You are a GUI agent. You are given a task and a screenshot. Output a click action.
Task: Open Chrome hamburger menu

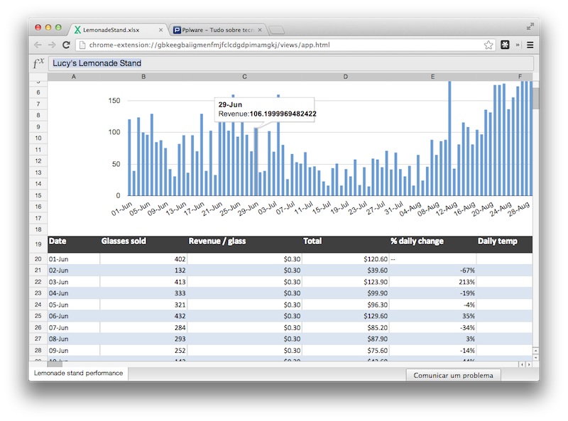click(530, 45)
